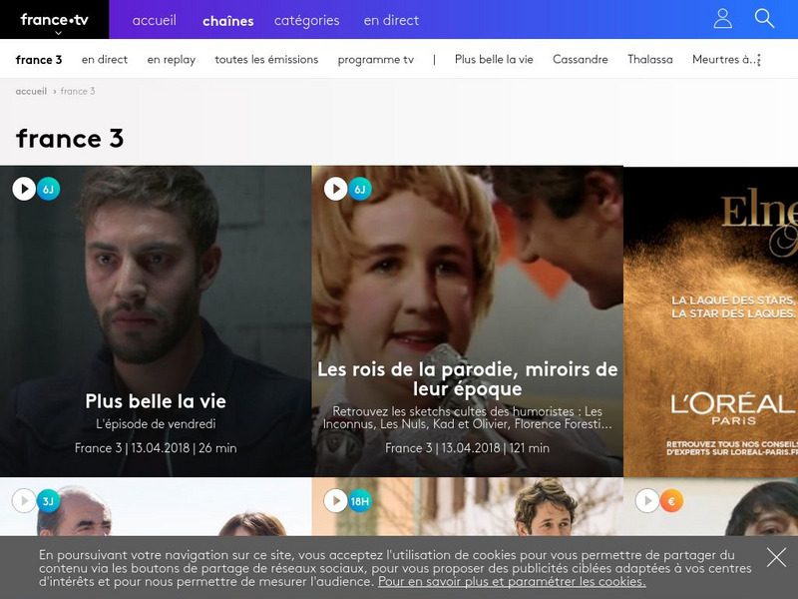Play the paid video with euro badge
This screenshot has width=798, height=599.
(647, 501)
